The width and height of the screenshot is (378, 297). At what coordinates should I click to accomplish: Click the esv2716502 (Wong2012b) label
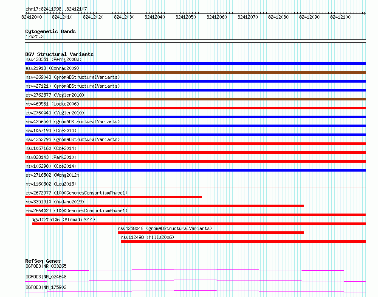[x=54, y=175]
